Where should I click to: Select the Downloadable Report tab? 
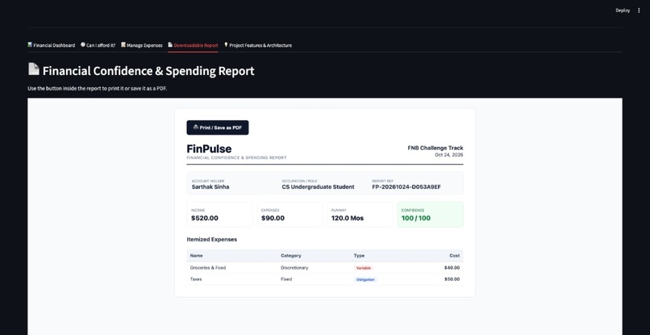[193, 45]
